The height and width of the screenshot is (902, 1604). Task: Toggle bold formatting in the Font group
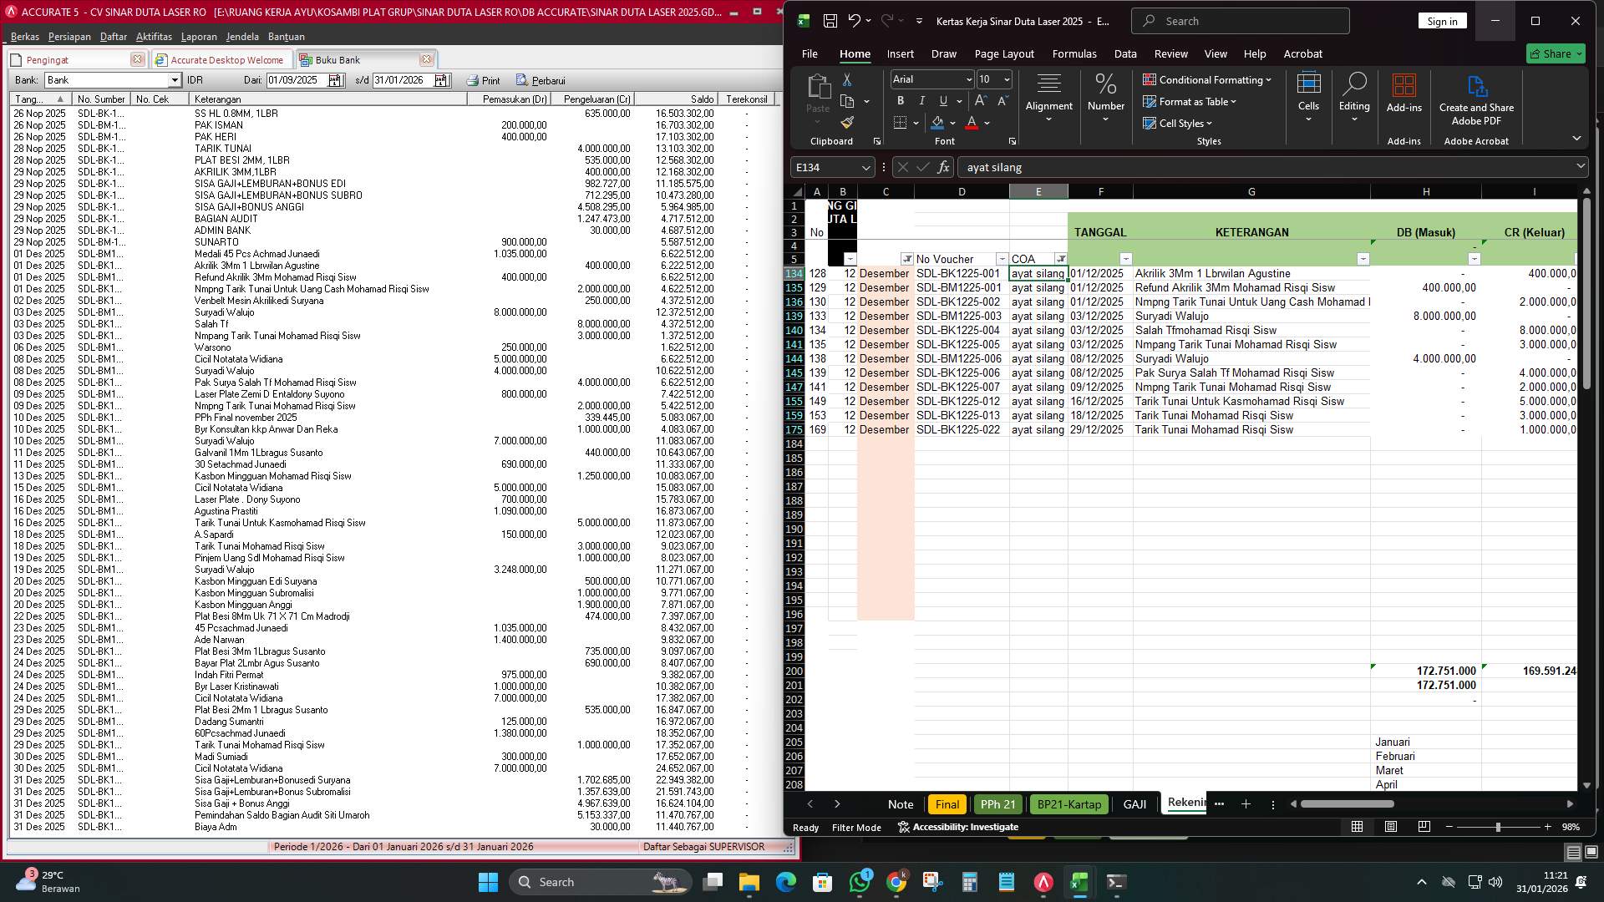click(901, 100)
